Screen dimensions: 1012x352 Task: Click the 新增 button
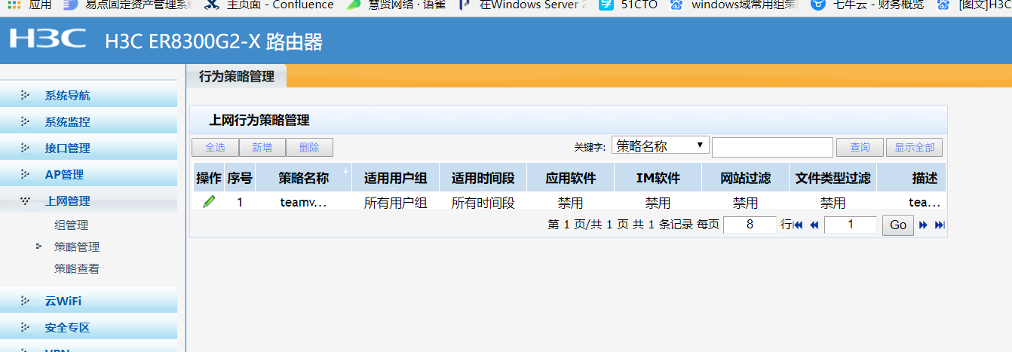point(262,148)
